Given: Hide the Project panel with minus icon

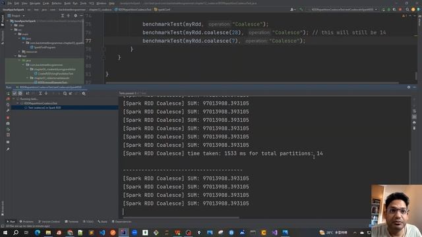Looking at the screenshot, I should tap(81, 16).
